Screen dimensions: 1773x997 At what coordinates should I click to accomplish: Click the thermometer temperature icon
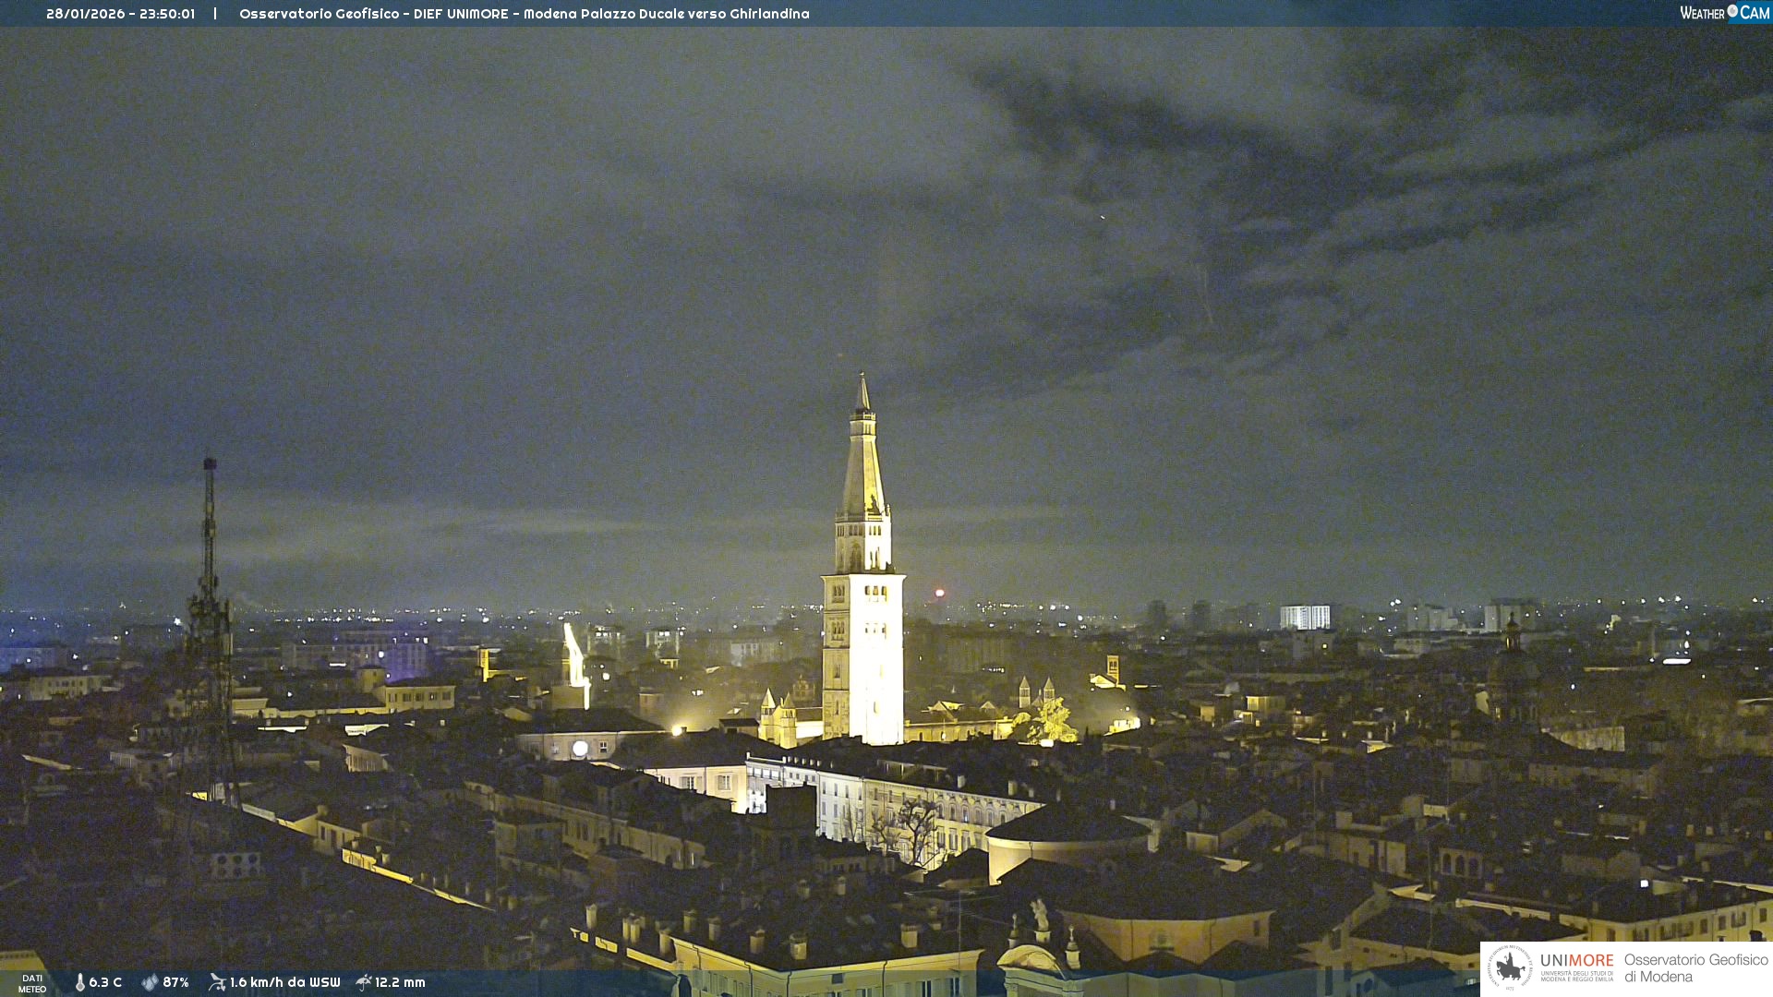79,982
